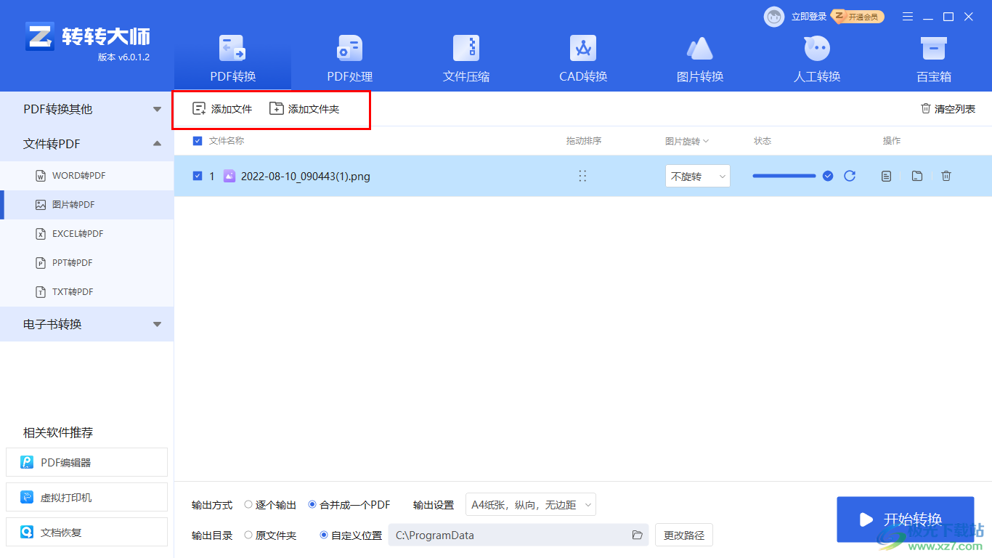Click the PNG file type icon
This screenshot has height=558, width=992.
click(x=229, y=176)
